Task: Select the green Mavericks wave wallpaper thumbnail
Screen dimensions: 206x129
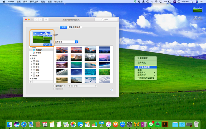Action: point(76,65)
